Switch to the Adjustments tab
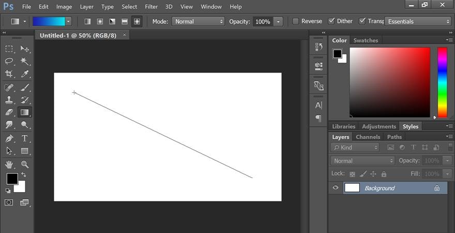 click(x=378, y=126)
